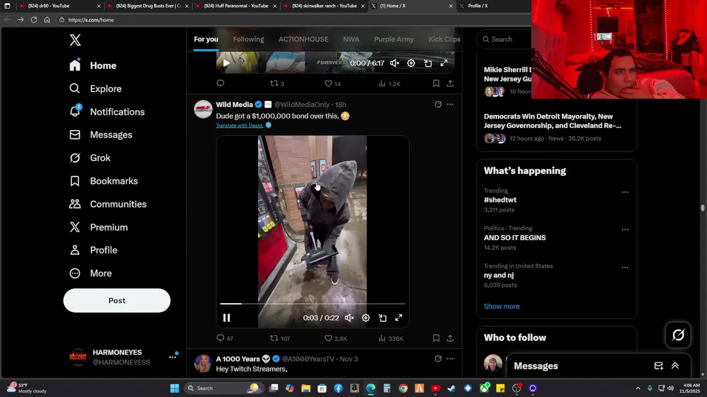
Task: Like the top post with 14 likes
Action: click(333, 83)
